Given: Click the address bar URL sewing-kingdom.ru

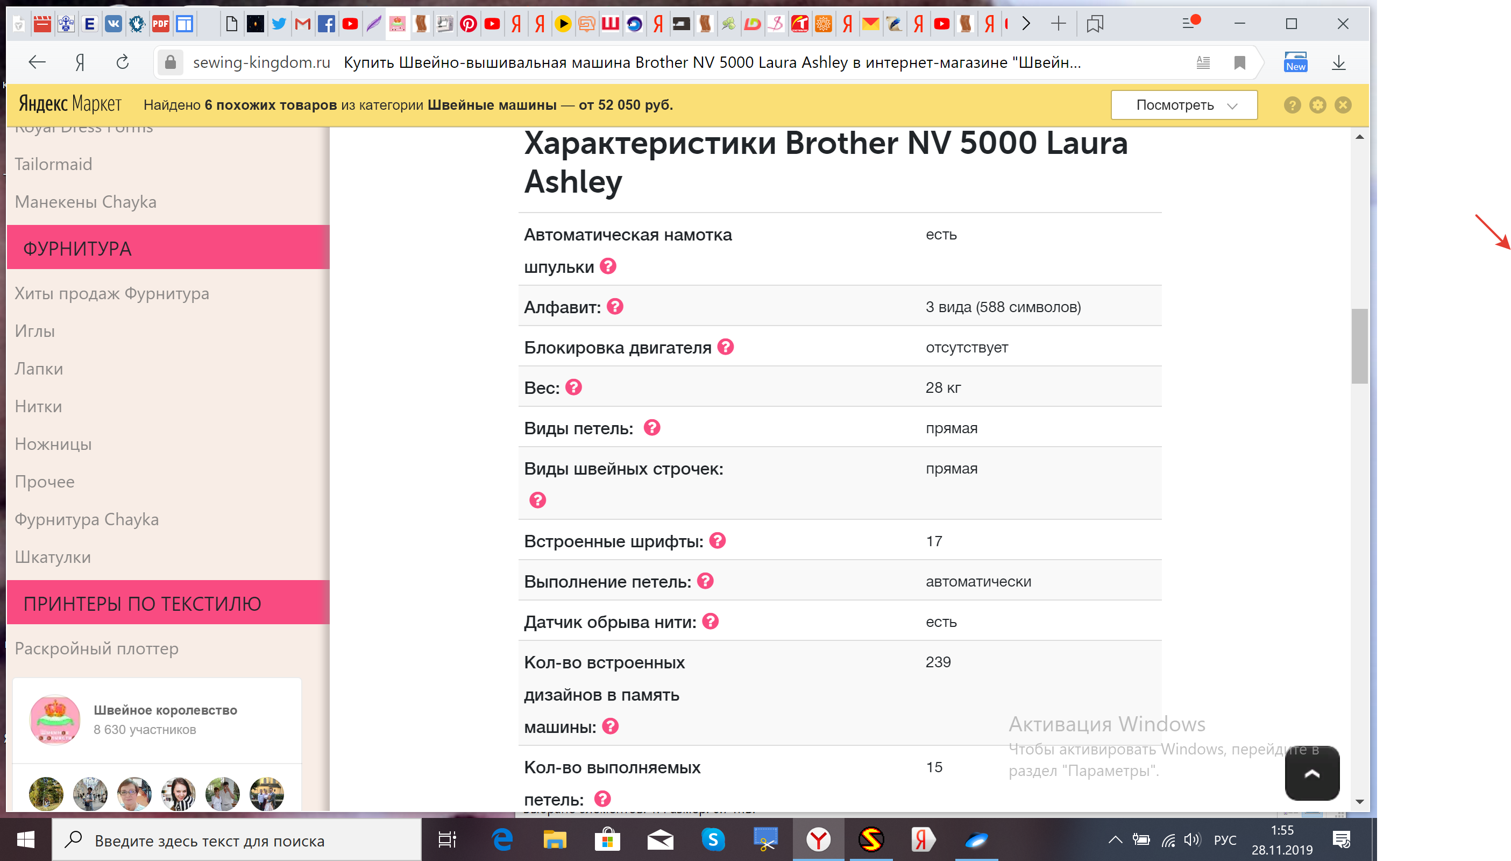Looking at the screenshot, I should [261, 62].
